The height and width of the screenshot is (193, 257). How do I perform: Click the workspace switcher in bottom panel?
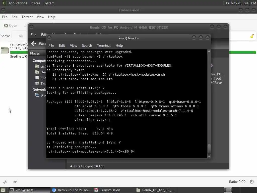(228, 190)
